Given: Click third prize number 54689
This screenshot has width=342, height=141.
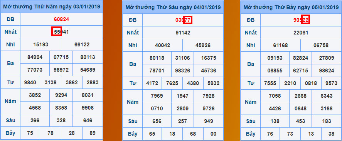Looking at the screenshot, I should coord(88,70).
